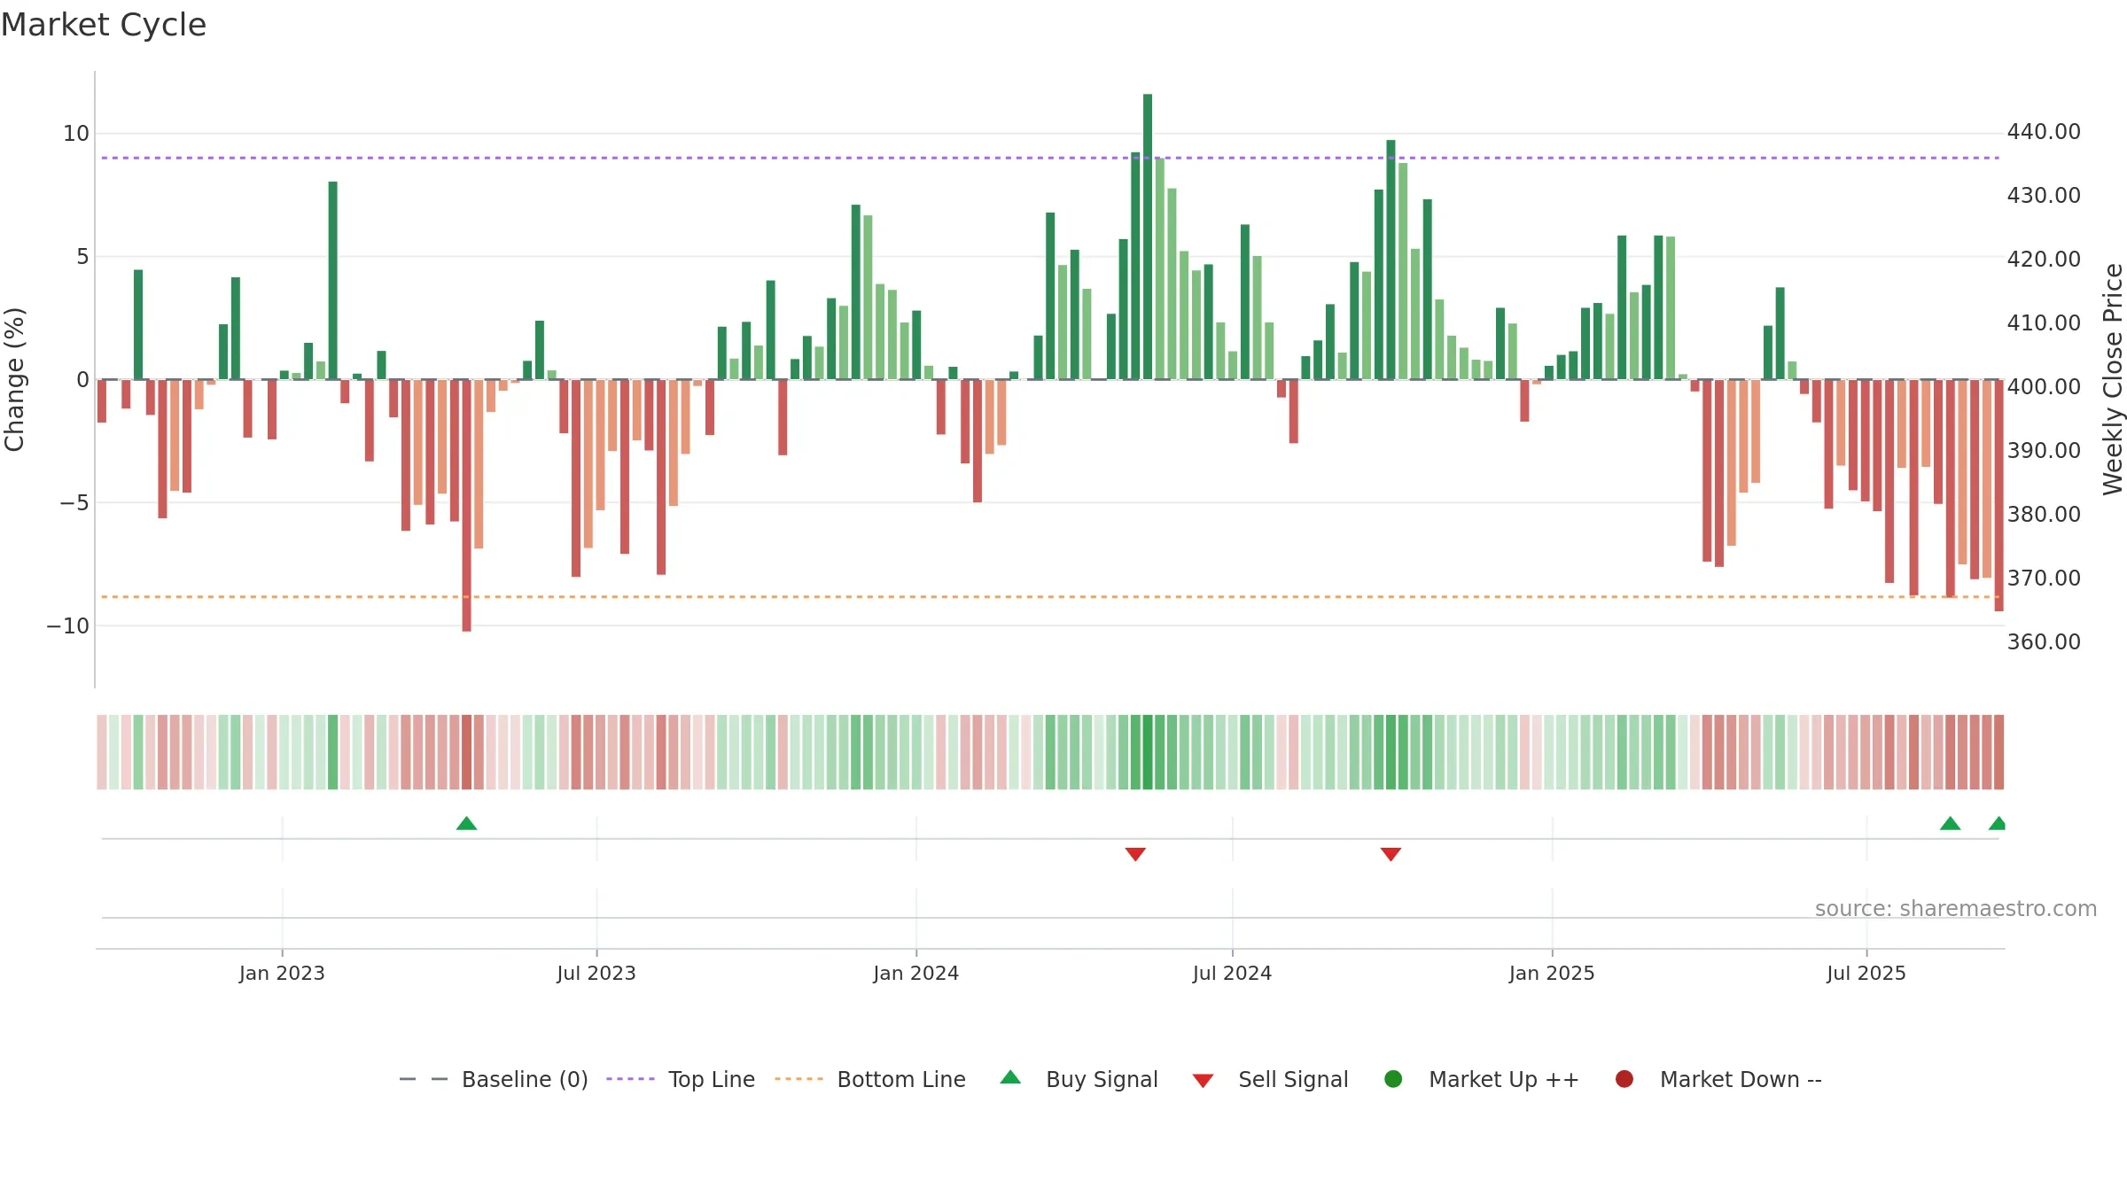
Task: Select the buy signal marker near April 2023
Action: pyautogui.click(x=467, y=824)
